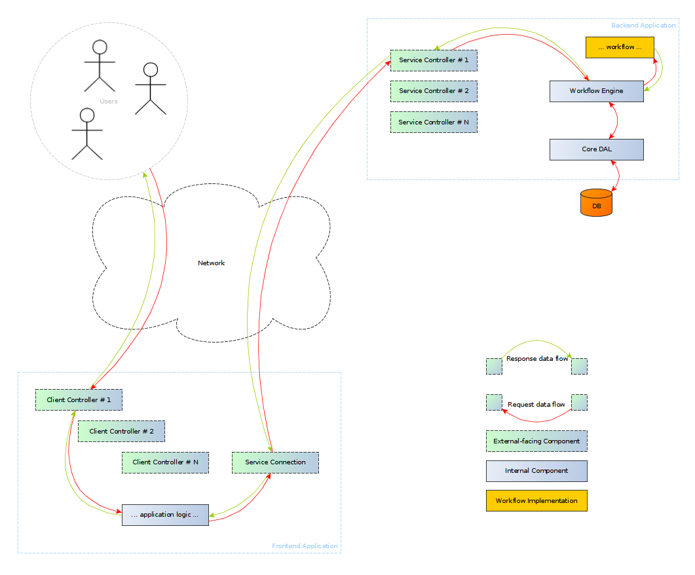Select the Service Controller # 2 box
Screen dimensions: 695x575
[434, 91]
